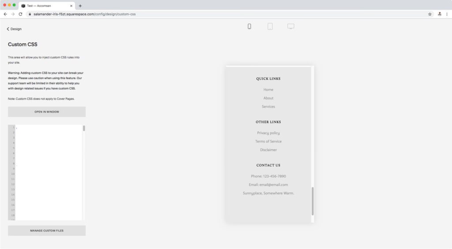Select the Test — Accomsan browser tab
Screen dimensions: 452x249
(46, 6)
